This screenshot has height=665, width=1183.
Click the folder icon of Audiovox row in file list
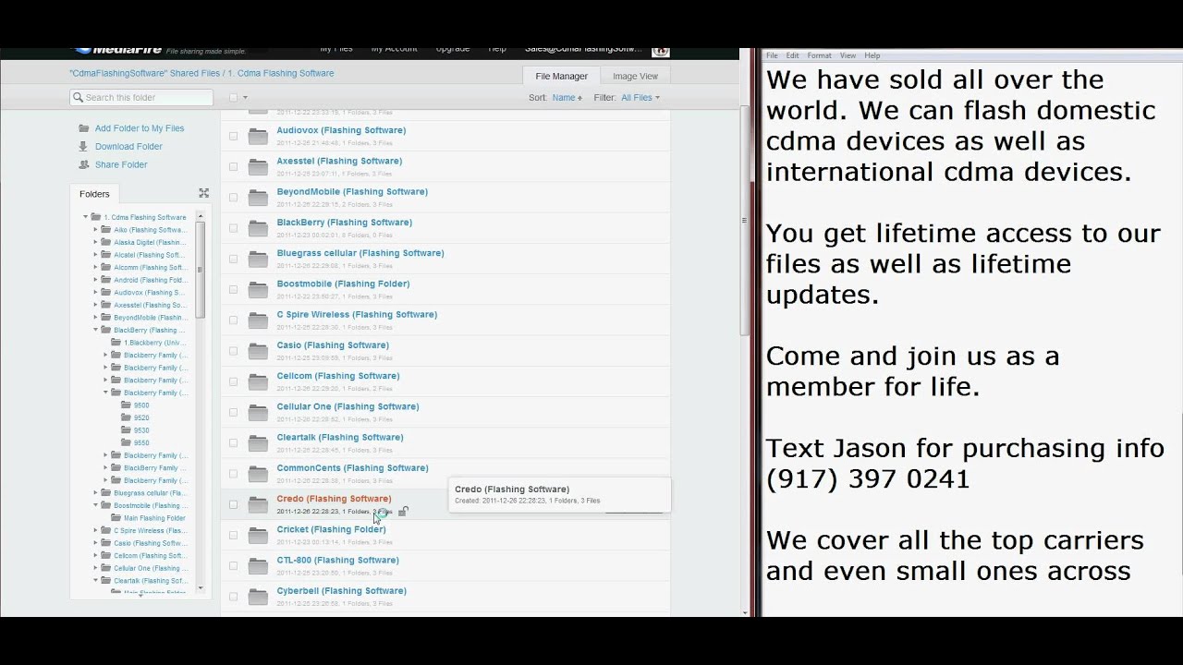[x=258, y=137]
